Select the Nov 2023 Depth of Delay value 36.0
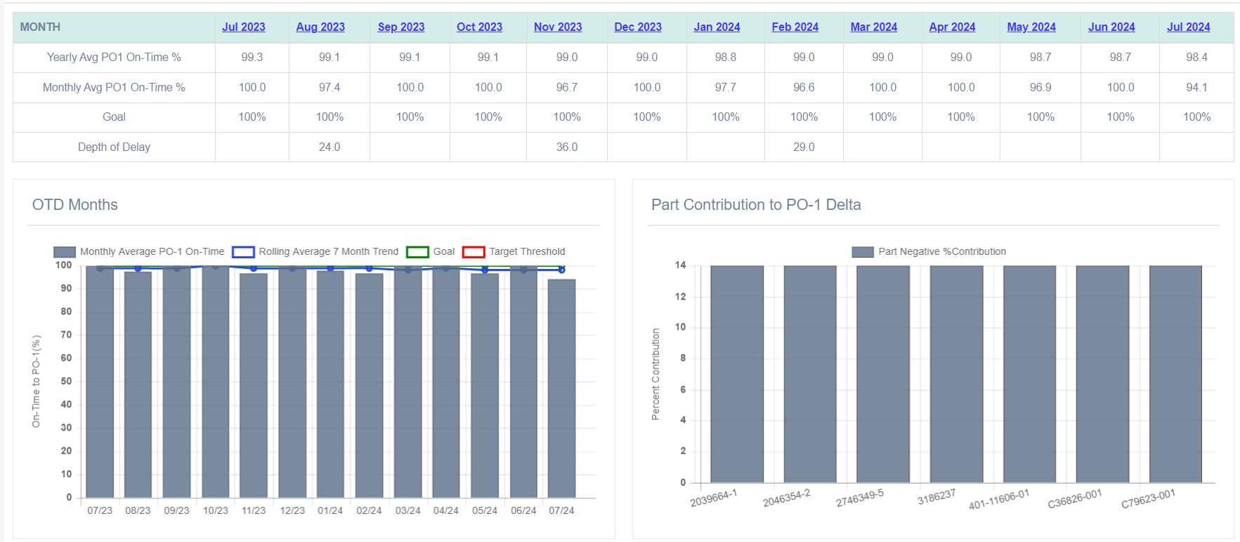 (x=567, y=147)
